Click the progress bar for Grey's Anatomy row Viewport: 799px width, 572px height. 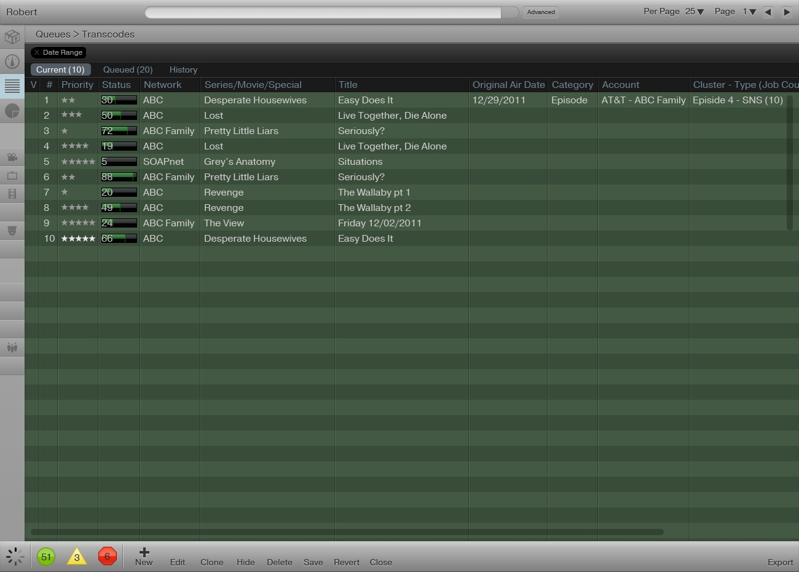[x=119, y=162]
